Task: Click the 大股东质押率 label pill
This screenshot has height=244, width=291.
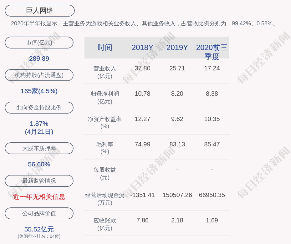Action: 39,148
